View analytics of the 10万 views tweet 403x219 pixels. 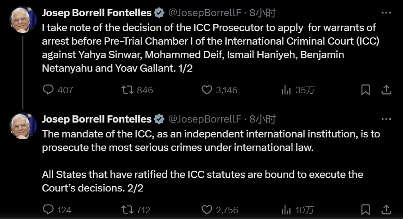pos(286,210)
